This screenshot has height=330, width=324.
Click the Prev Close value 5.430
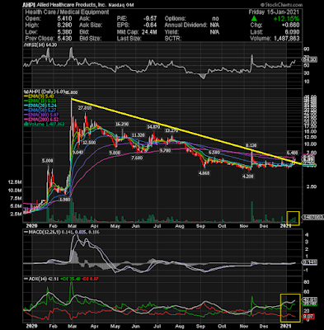[65, 39]
